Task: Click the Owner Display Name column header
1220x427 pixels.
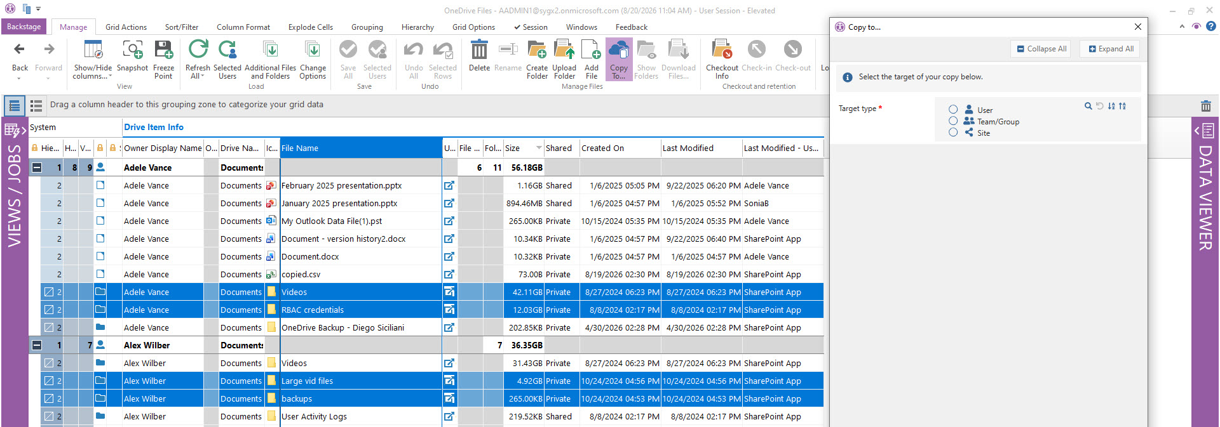Action: point(163,148)
